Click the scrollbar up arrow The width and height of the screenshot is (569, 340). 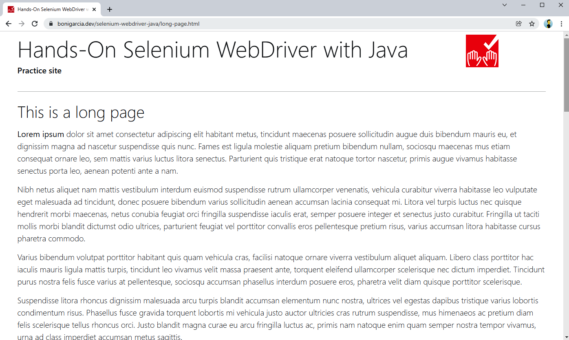[x=566, y=35]
